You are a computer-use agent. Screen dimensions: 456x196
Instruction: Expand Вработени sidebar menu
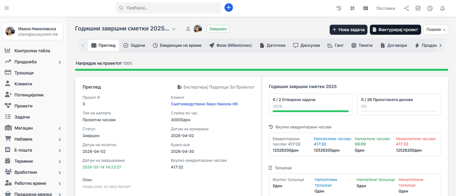[33, 172]
